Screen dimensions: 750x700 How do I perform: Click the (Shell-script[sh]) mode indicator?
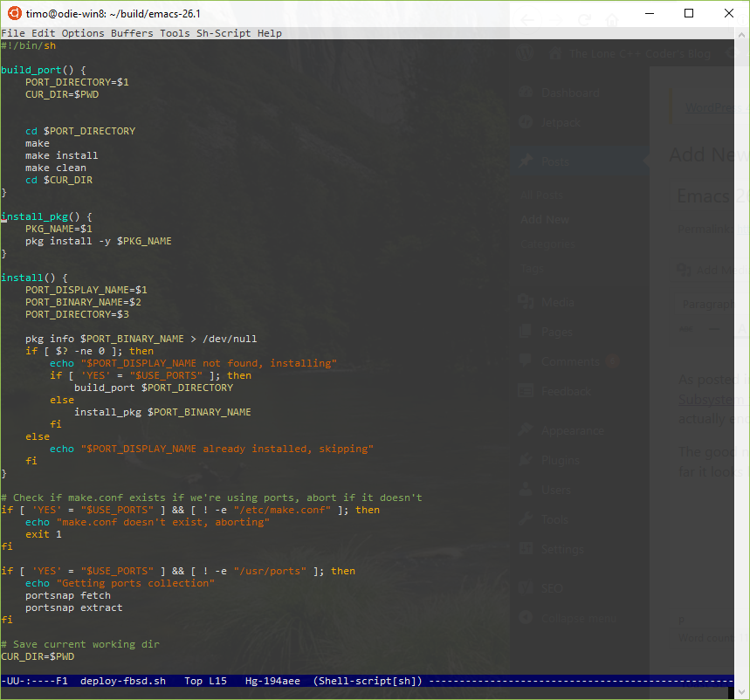point(368,681)
